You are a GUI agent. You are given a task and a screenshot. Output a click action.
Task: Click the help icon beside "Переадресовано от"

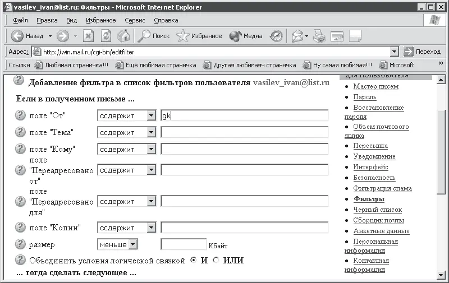tap(20, 170)
